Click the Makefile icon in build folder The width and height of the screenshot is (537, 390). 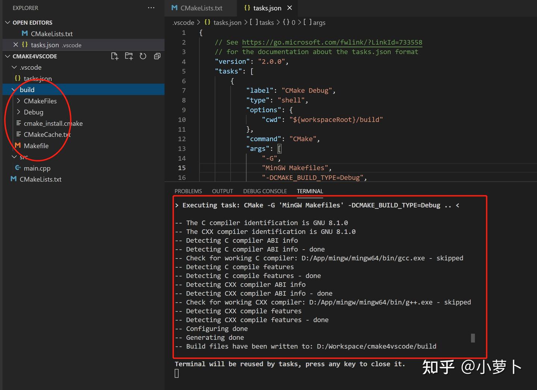click(17, 146)
